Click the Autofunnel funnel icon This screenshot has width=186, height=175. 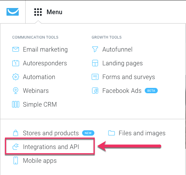coord(95,49)
